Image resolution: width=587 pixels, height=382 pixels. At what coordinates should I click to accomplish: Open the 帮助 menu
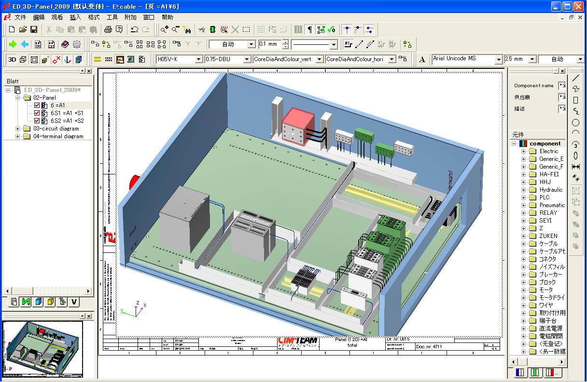[x=167, y=17]
